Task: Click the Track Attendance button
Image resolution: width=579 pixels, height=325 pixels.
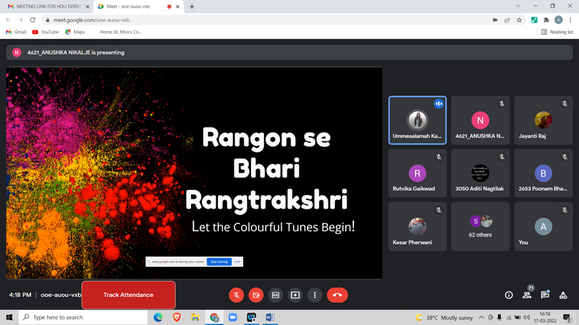Action: click(x=129, y=295)
